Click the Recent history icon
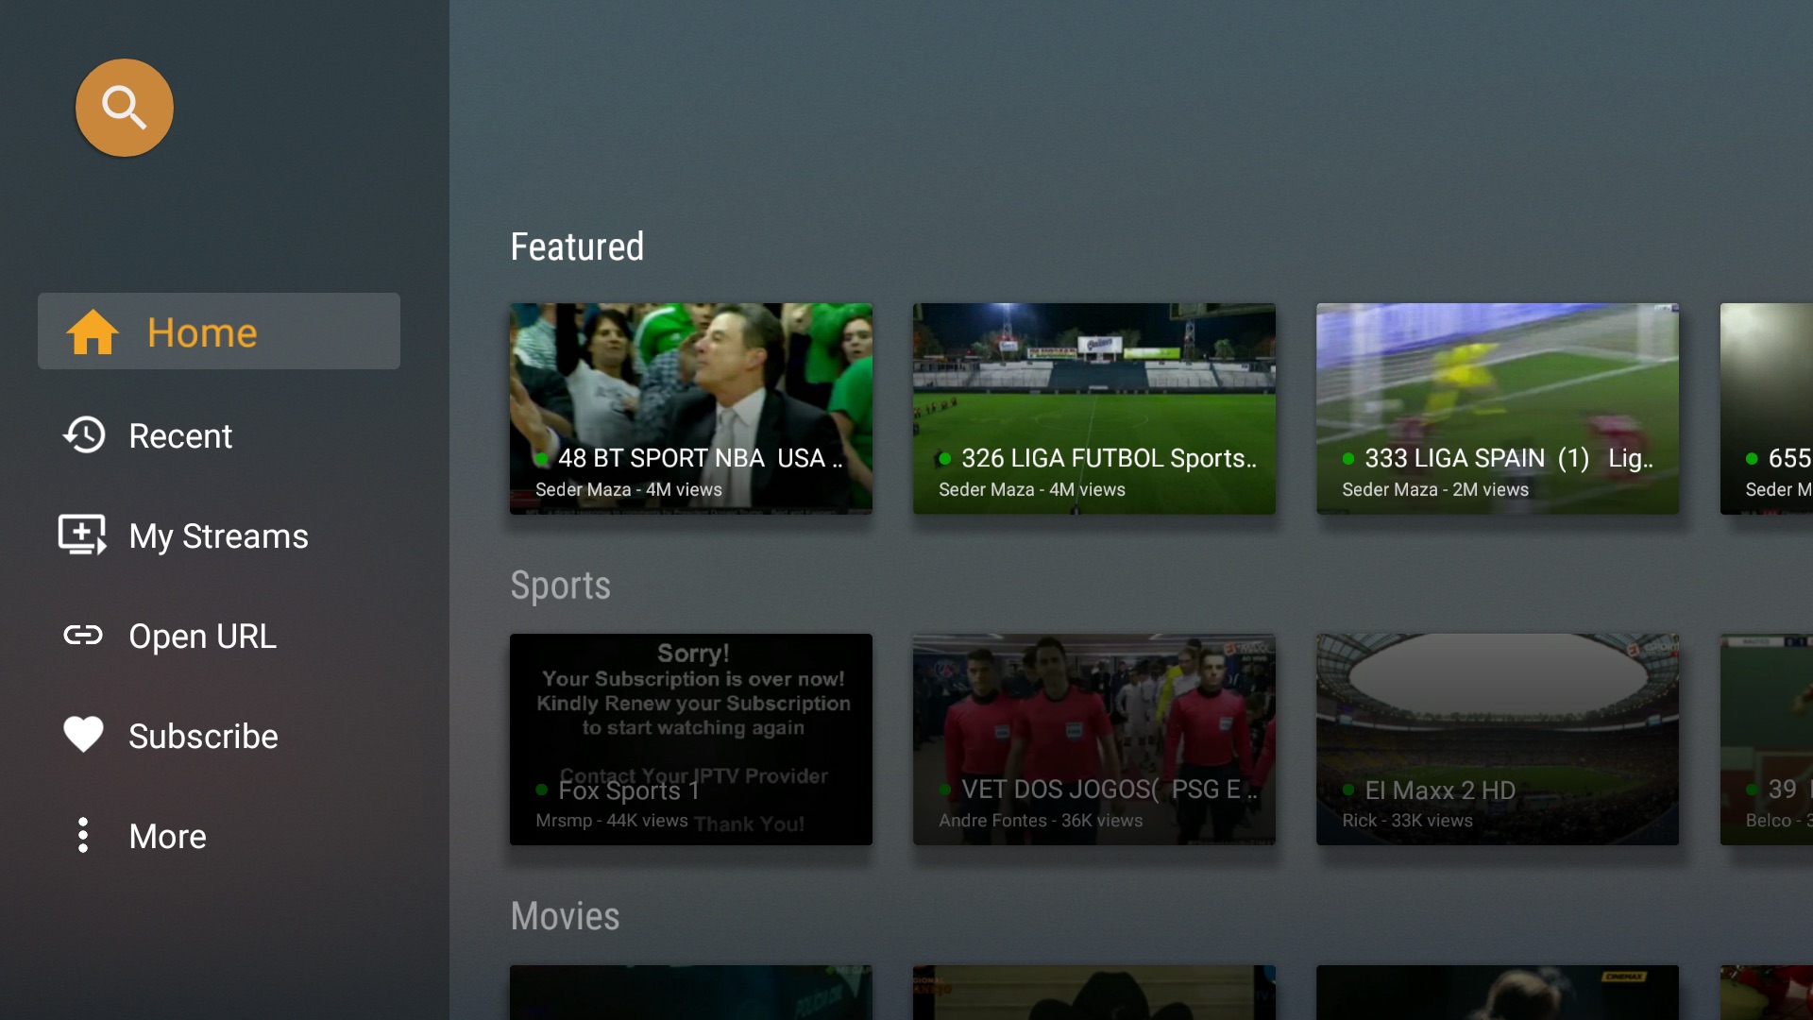1813x1020 pixels. pos(83,434)
